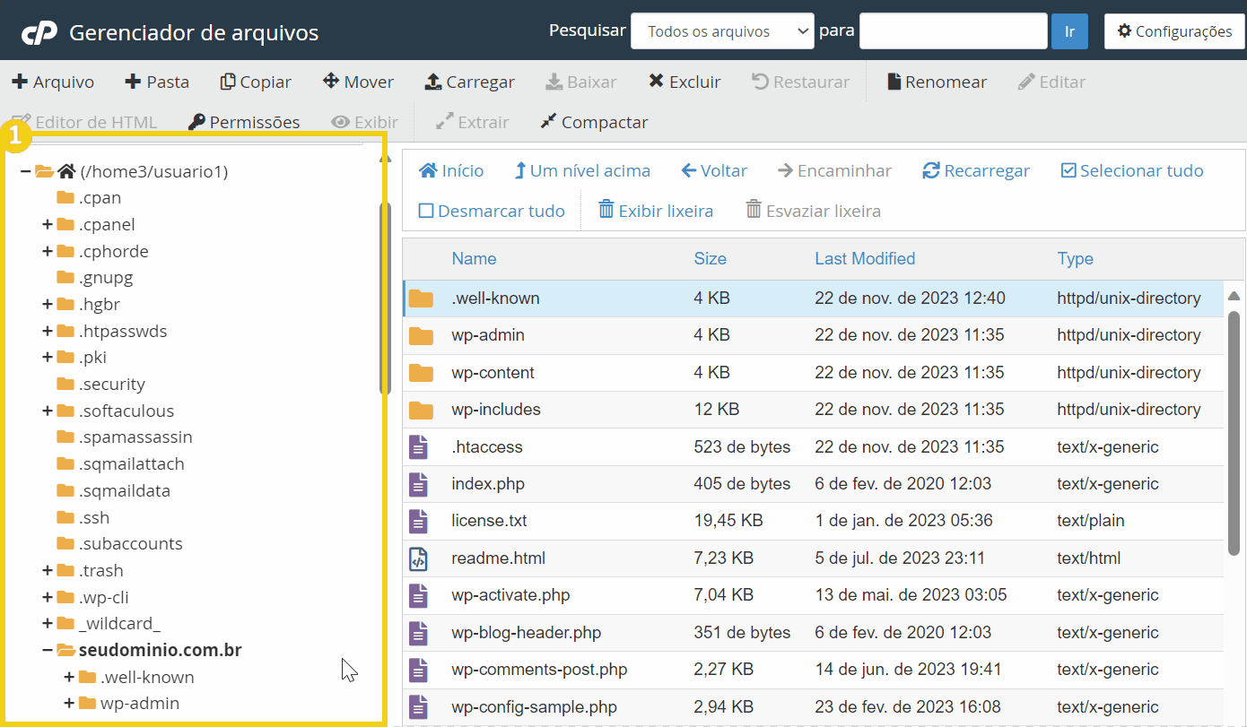Click the Copiar toolbar button

[256, 82]
